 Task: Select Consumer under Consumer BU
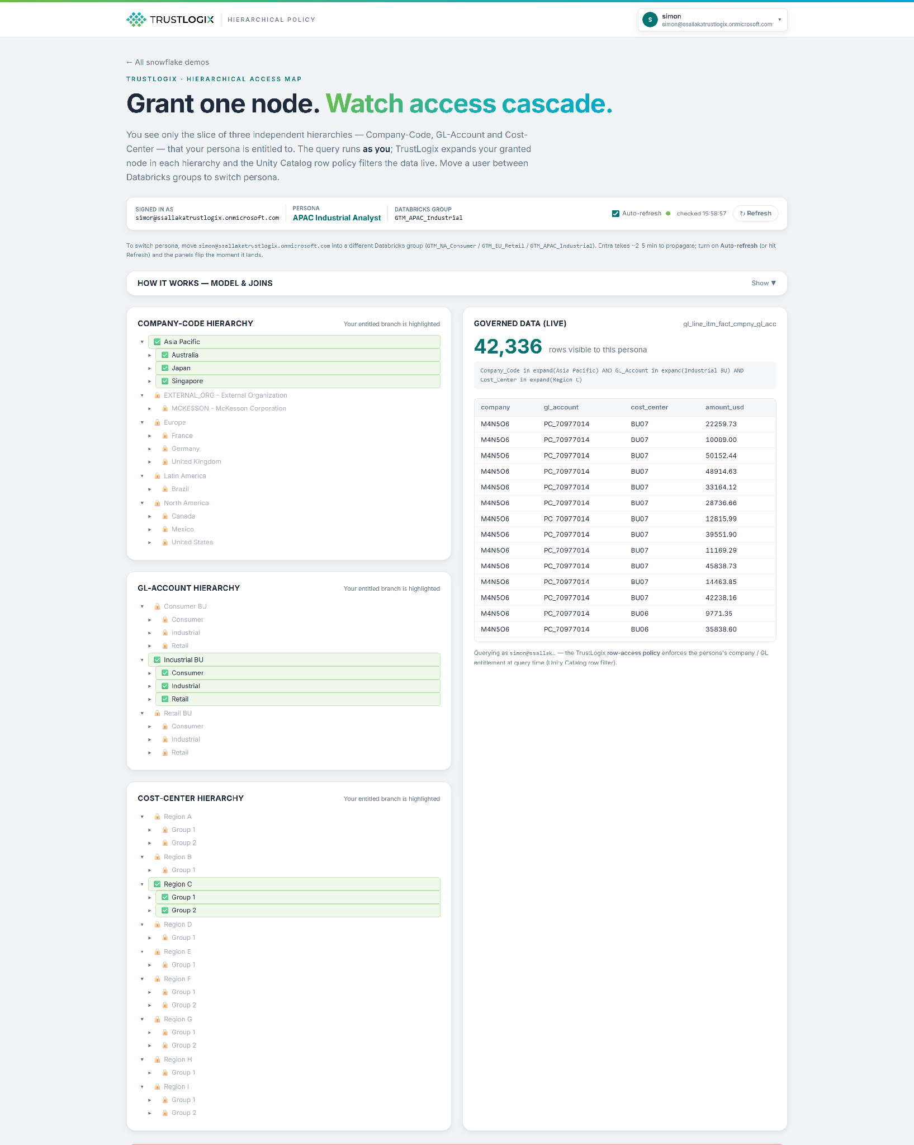pos(298,620)
